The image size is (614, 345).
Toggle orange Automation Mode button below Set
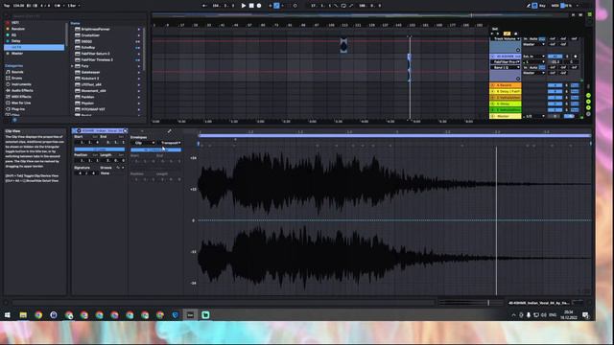(508, 34)
